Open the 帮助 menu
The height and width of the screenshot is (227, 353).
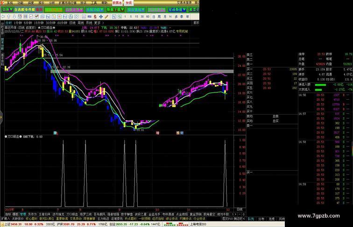(104, 3)
